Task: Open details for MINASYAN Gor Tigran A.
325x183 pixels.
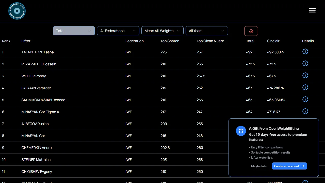Action: (305, 111)
